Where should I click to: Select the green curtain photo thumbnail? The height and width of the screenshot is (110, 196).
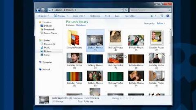tap(115, 76)
